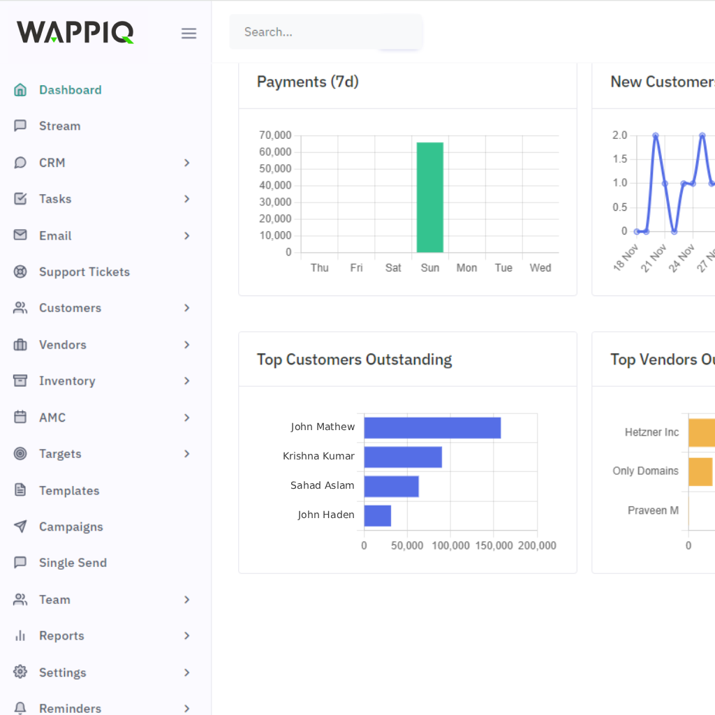Image resolution: width=715 pixels, height=715 pixels.
Task: Expand the Settings section chevron
Action: pyautogui.click(x=187, y=672)
